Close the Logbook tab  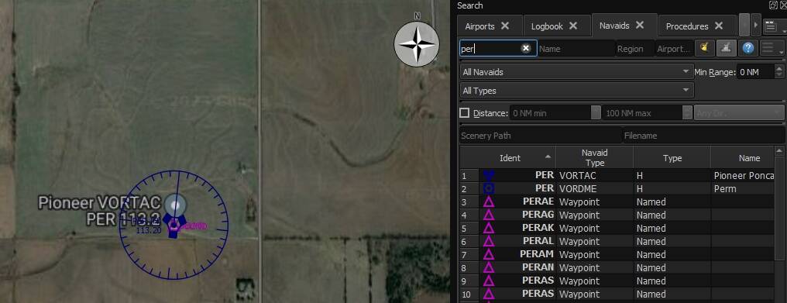click(x=573, y=26)
